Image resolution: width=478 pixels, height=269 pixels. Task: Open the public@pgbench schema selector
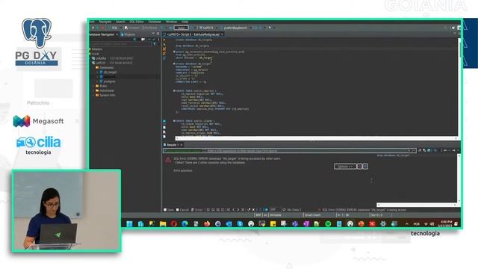tap(235, 28)
